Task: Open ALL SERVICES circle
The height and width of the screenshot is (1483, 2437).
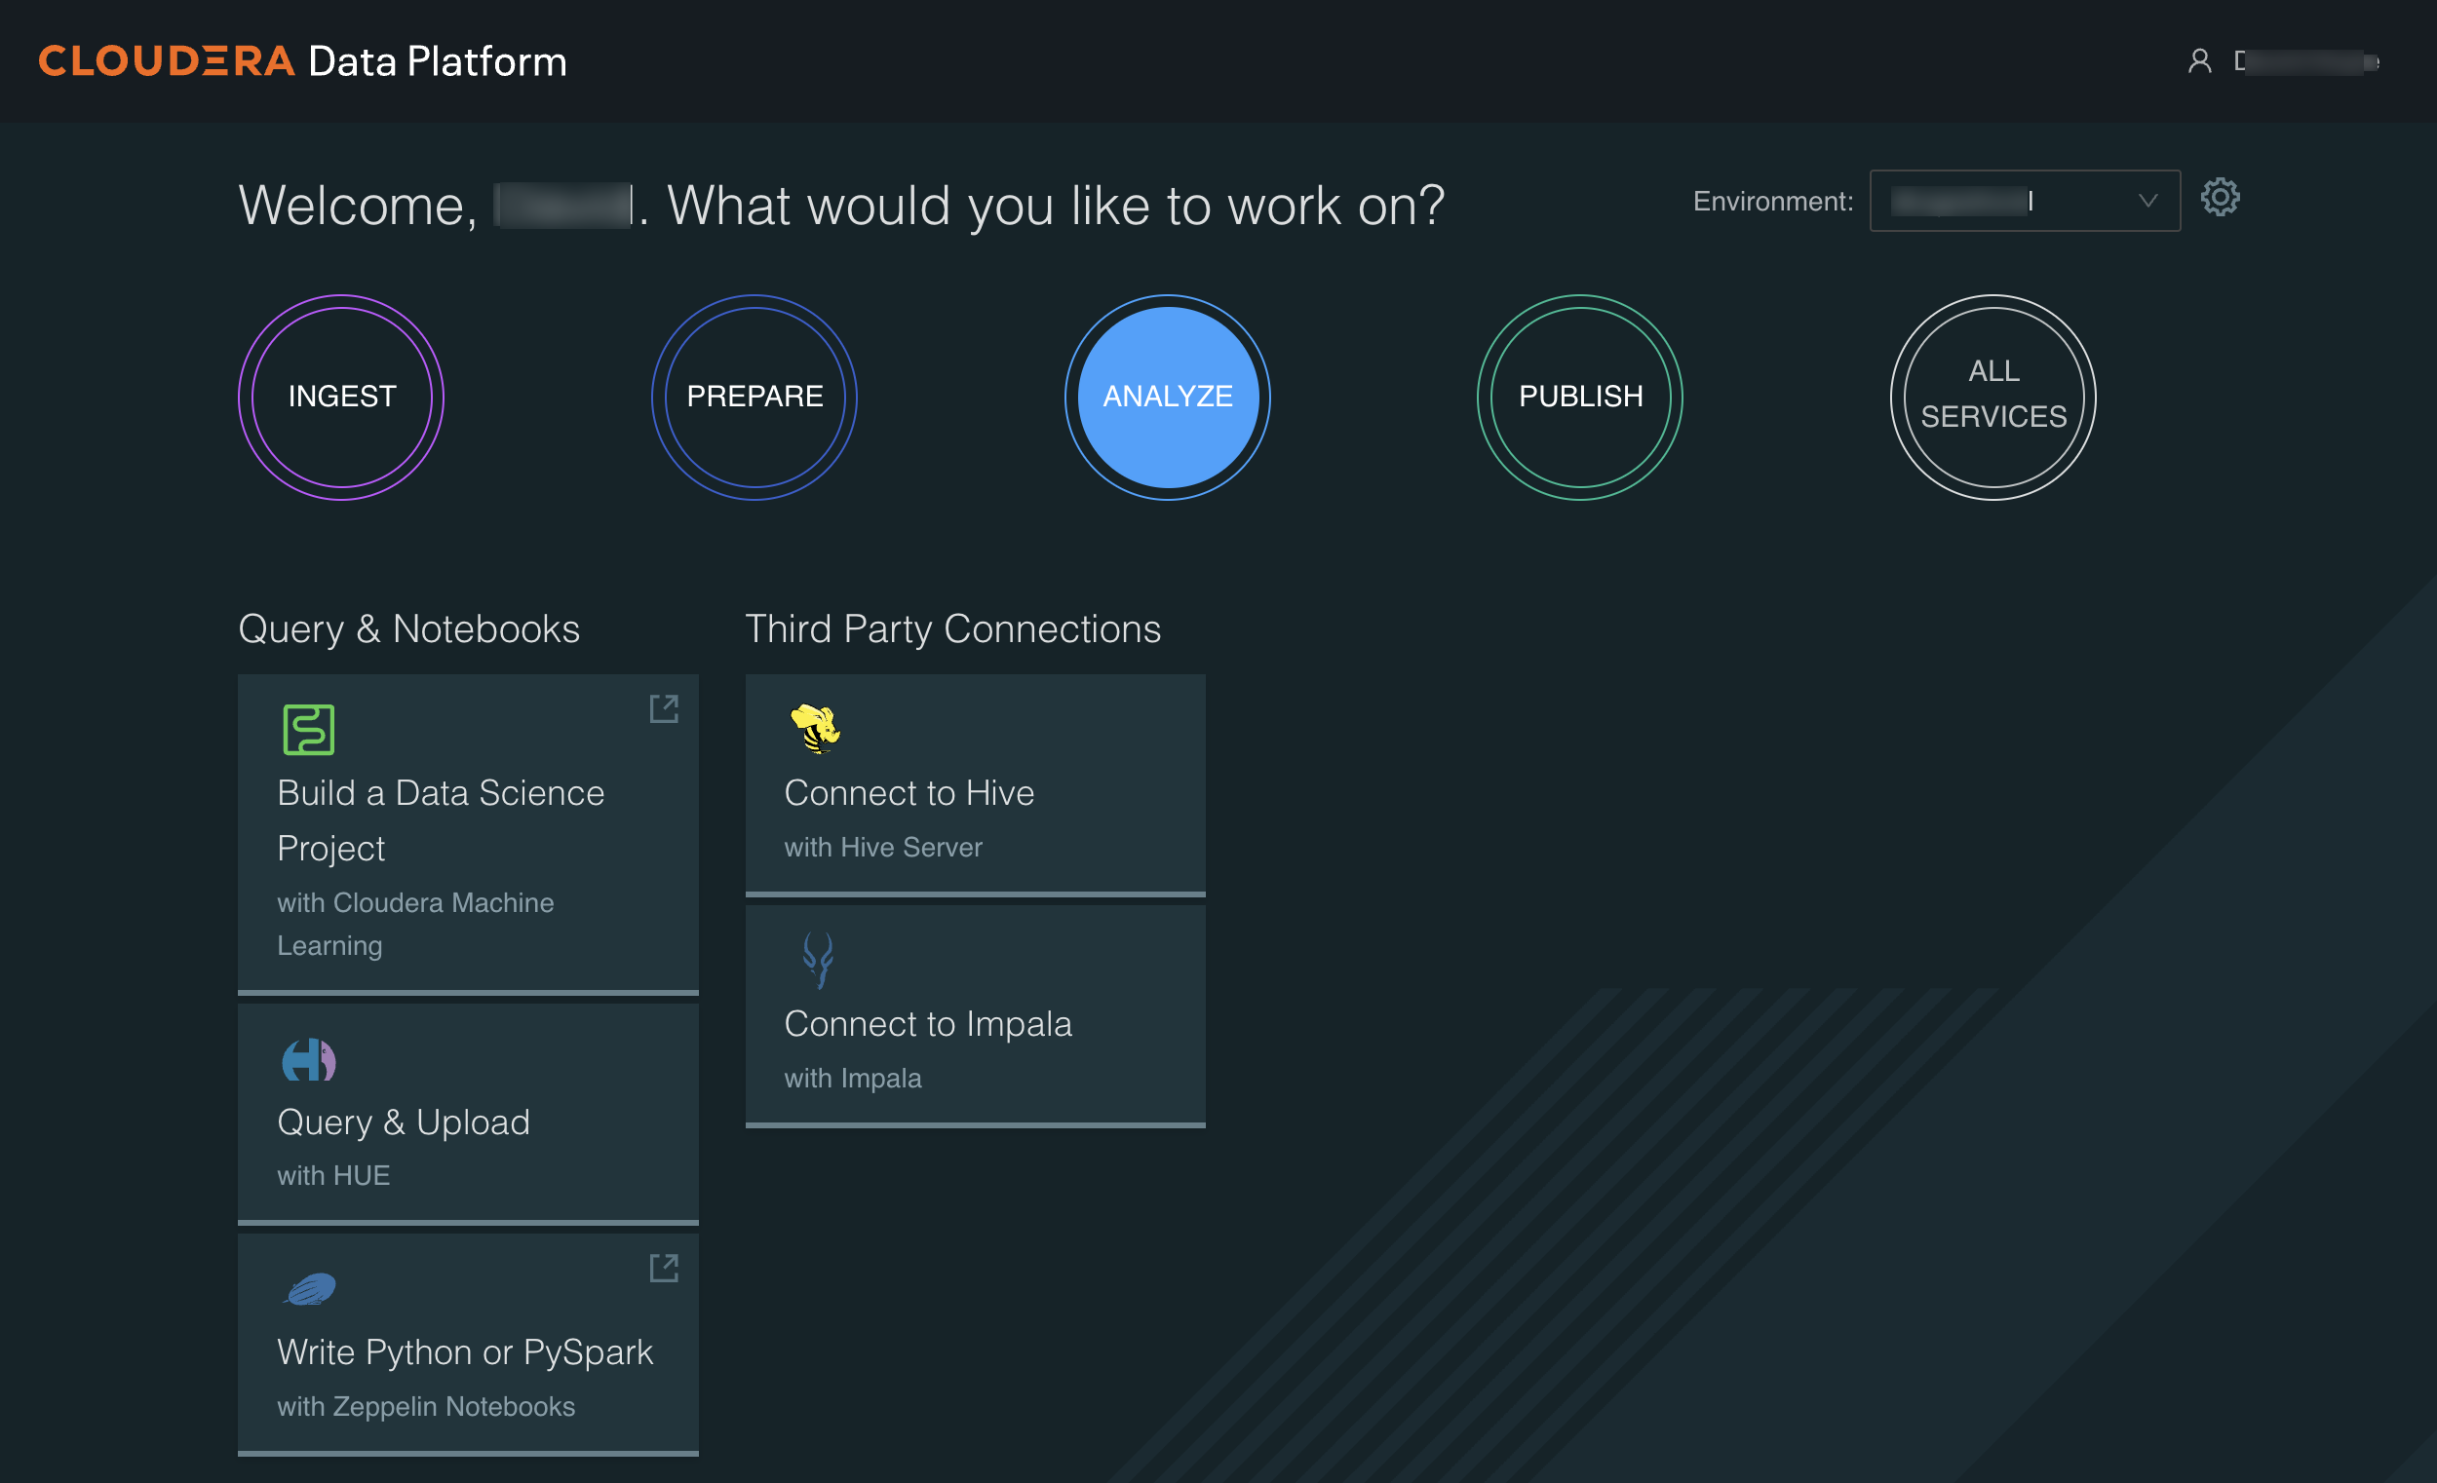Action: point(1992,397)
